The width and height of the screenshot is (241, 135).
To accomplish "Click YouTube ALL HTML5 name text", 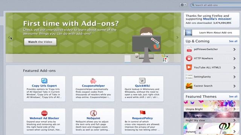I will click(x=207, y=67).
